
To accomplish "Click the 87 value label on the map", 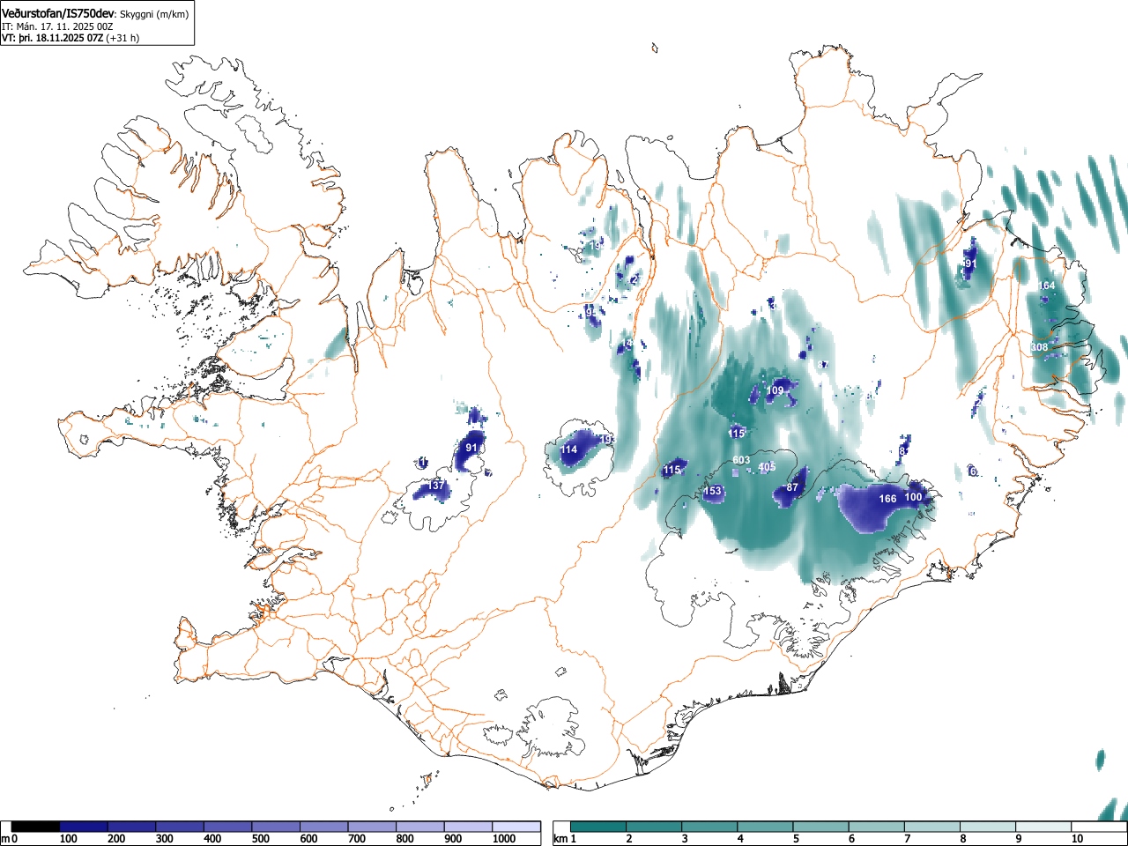I will click(792, 487).
